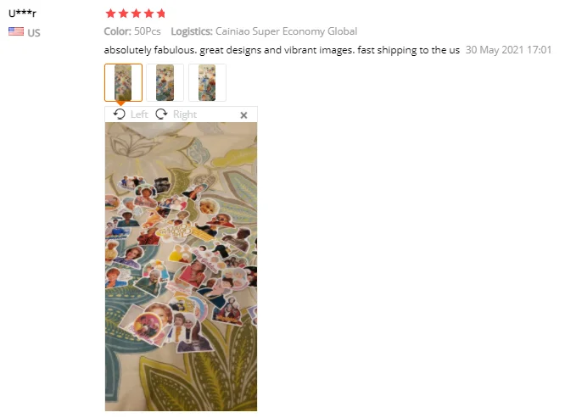Image resolution: width=565 pixels, height=418 pixels.
Task: Click the US flag icon
Action: click(16, 31)
